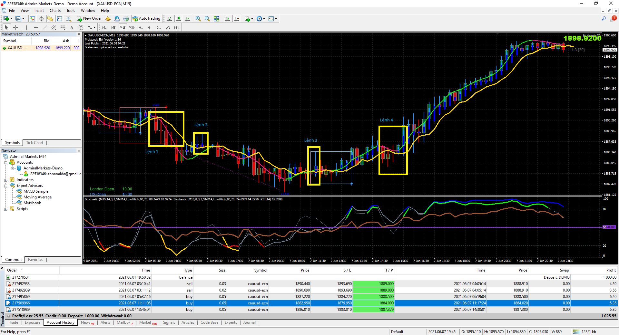Pick the text annotation tool
This screenshot has height=335, width=619.
[72, 27]
